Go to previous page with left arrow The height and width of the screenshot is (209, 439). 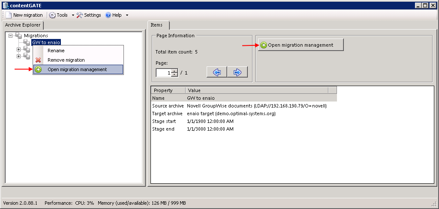[x=216, y=72]
